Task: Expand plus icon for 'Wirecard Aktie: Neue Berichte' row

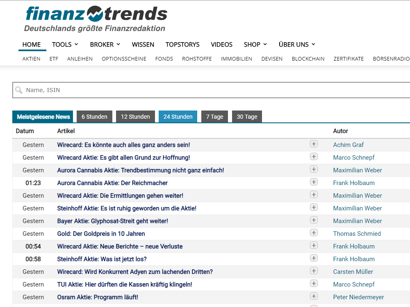Action: [x=314, y=245]
